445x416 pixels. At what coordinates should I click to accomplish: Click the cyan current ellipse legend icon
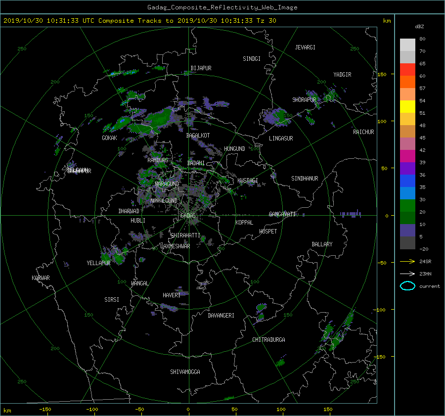tap(407, 286)
